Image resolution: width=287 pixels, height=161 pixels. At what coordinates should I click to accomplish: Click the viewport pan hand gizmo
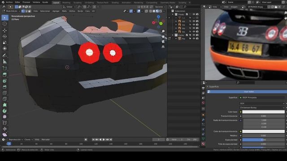pyautogui.click(x=163, y=37)
